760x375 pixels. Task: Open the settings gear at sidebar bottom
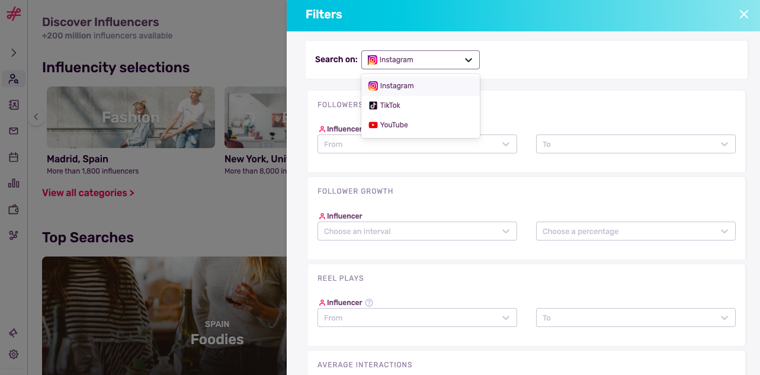(x=13, y=354)
